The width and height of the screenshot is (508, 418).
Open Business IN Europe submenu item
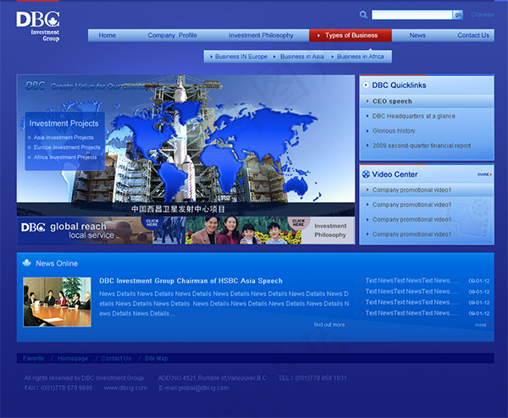(240, 57)
